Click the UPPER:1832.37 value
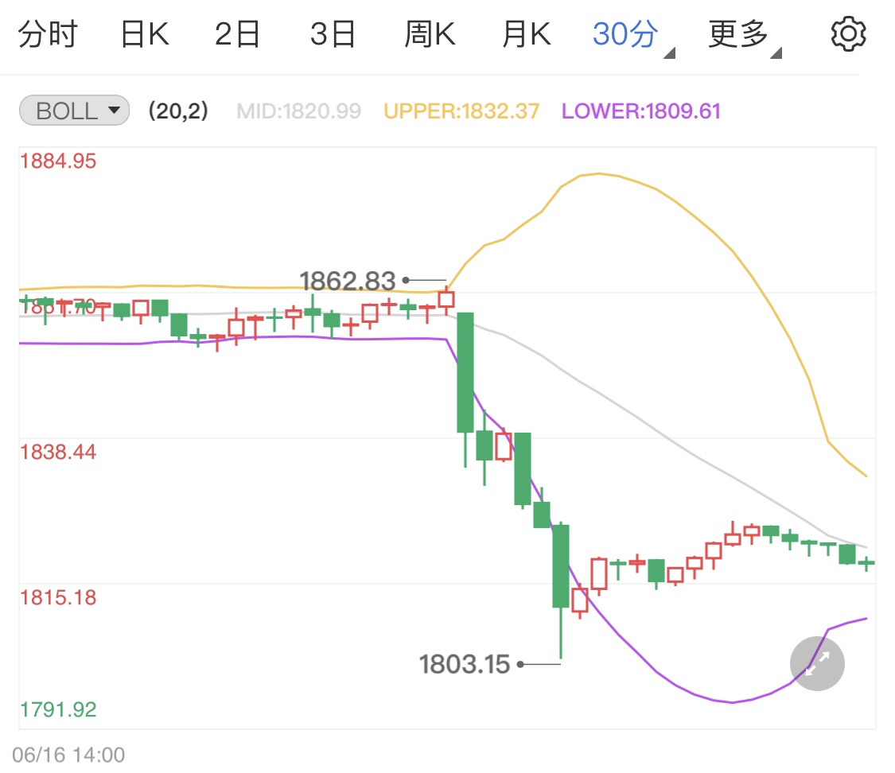This screenshot has height=773, width=895. pyautogui.click(x=461, y=111)
